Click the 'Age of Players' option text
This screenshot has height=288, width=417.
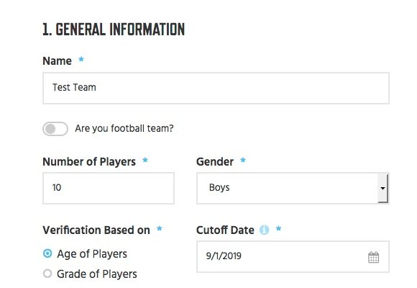pyautogui.click(x=92, y=254)
